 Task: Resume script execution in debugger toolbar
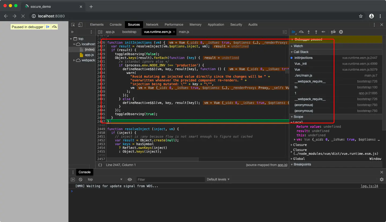(294, 32)
